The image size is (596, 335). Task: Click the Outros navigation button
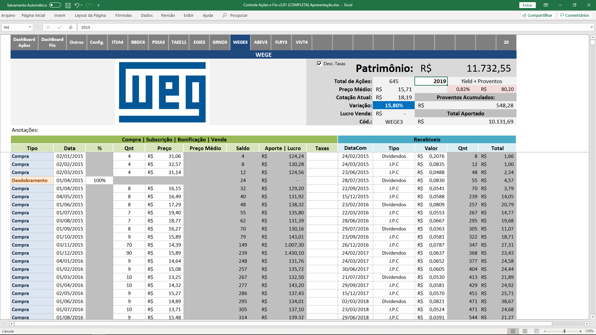77,42
